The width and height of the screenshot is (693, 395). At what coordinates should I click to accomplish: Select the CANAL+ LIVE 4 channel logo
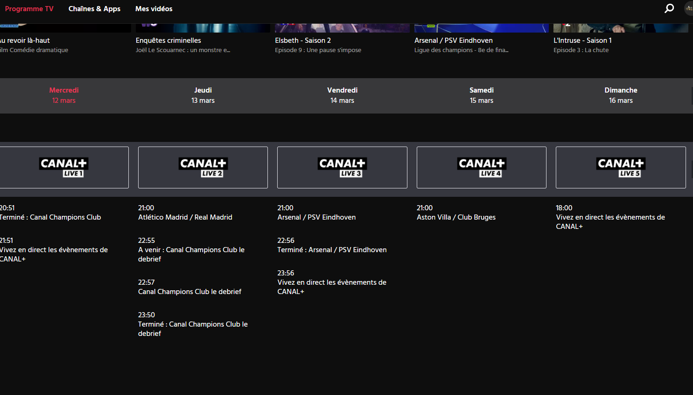click(x=481, y=167)
